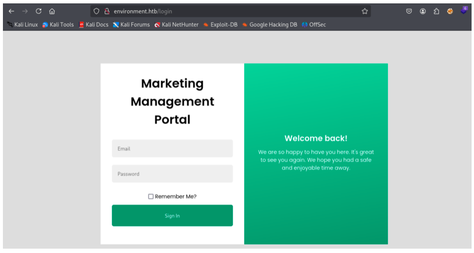Screen dimensions: 474x253
Task: Open the Kali Linux bookmark
Action: click(x=22, y=25)
